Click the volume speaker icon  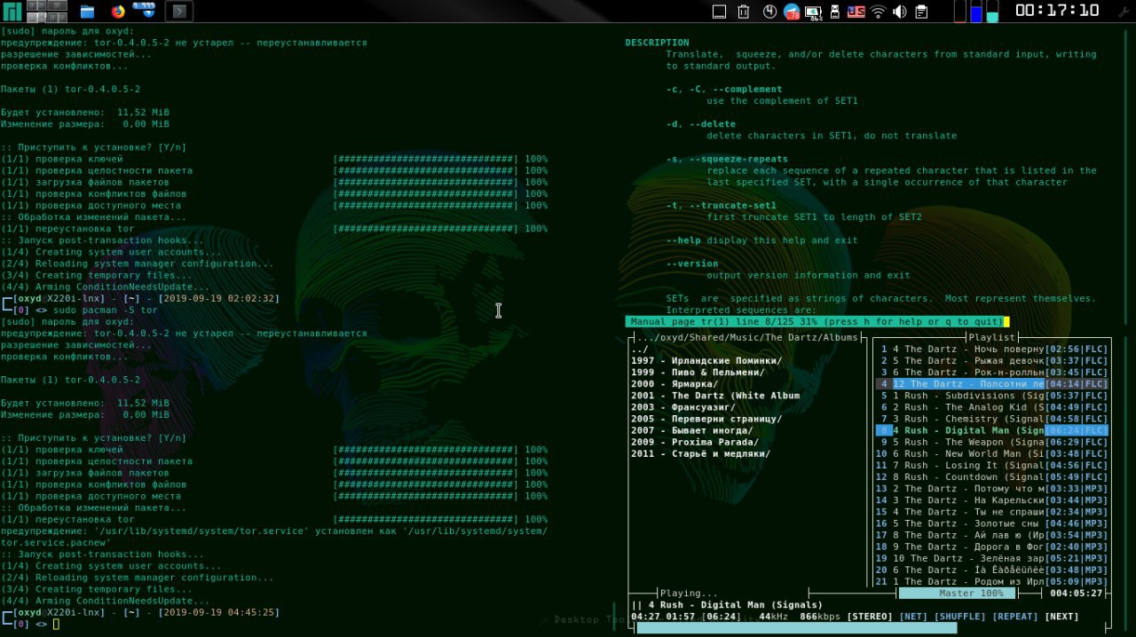900,12
